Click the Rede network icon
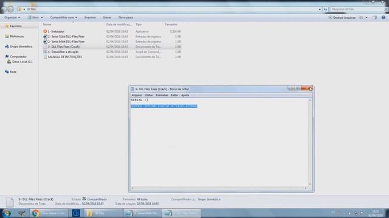 pos(7,71)
